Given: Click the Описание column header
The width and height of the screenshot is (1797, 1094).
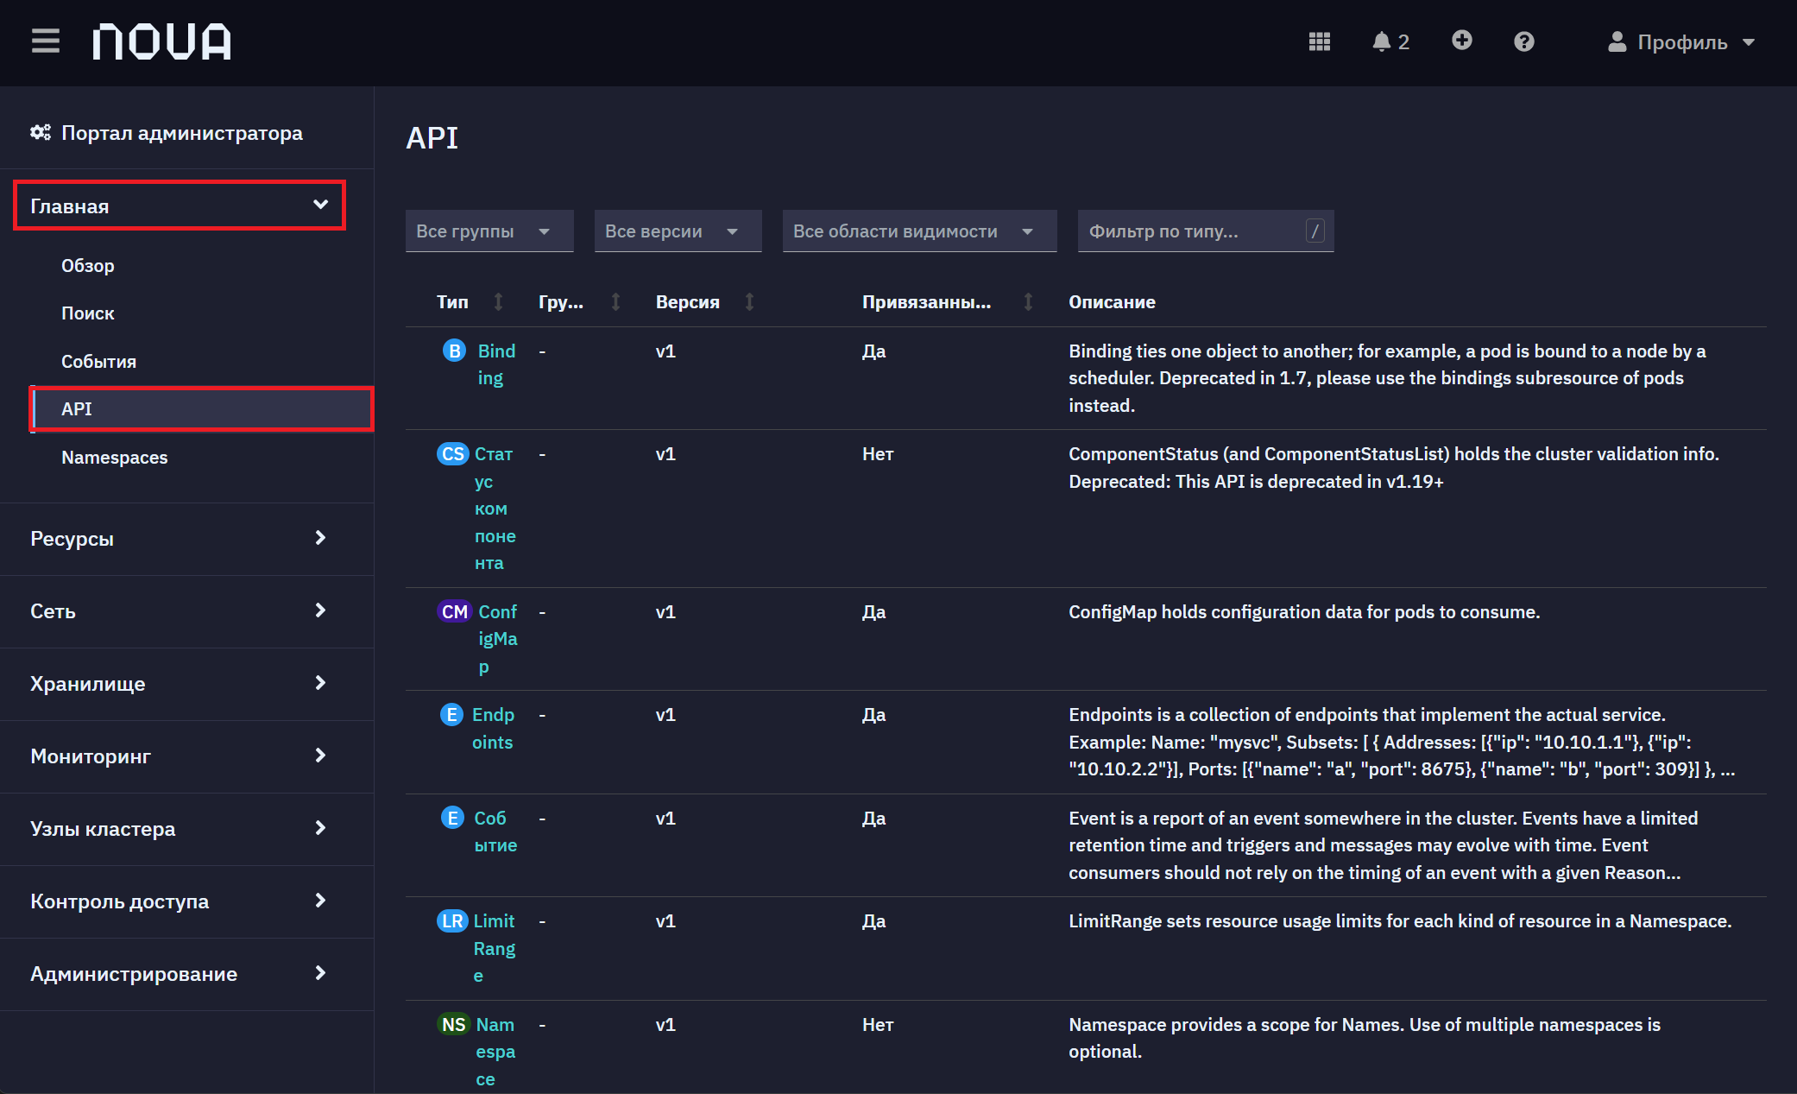Looking at the screenshot, I should coord(1112,302).
